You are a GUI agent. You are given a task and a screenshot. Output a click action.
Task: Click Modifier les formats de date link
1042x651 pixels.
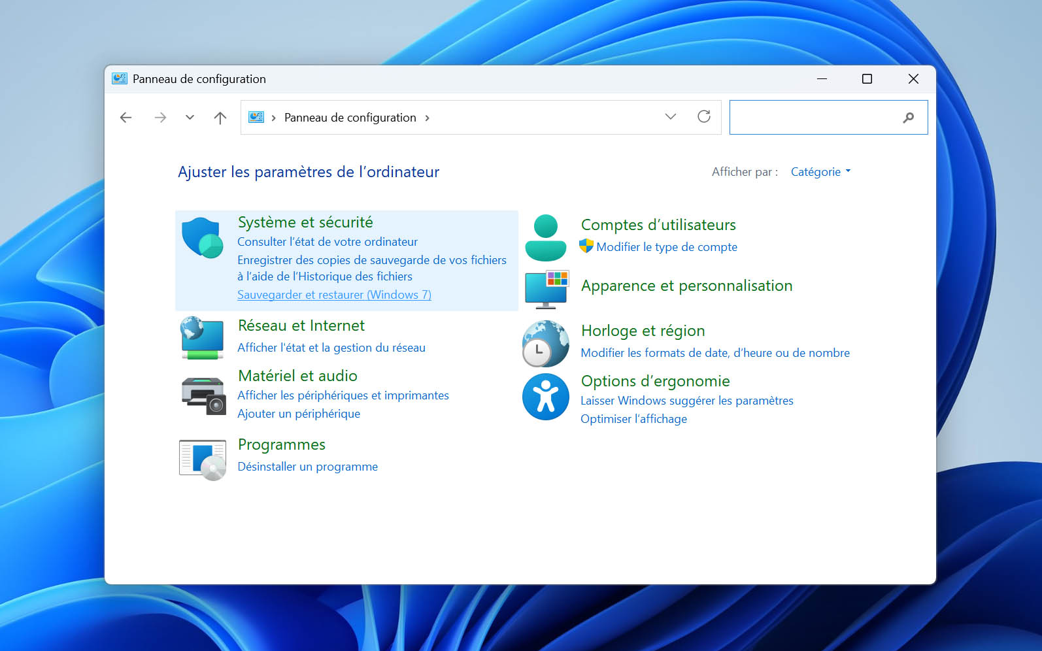click(x=715, y=353)
